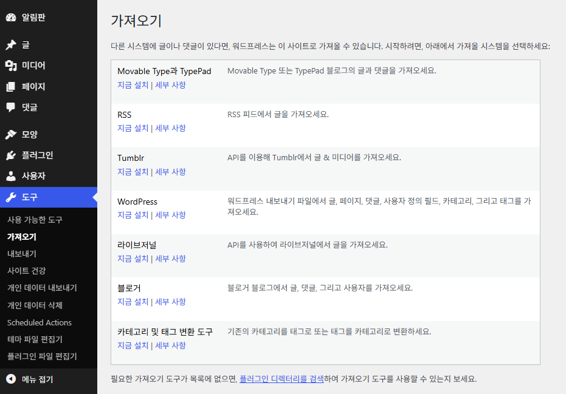
Task: Click the collapse menu arrow icon
Action: pos(11,379)
